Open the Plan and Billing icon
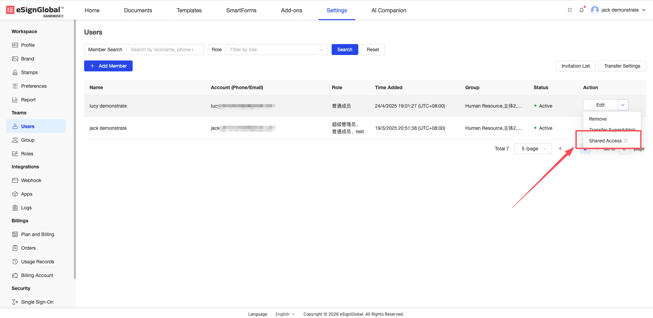 click(x=15, y=234)
